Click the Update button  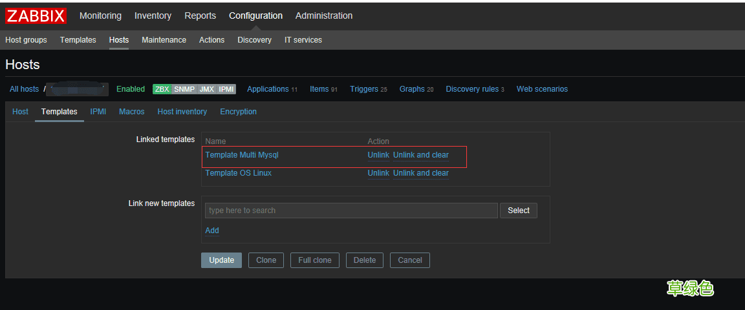coord(221,260)
